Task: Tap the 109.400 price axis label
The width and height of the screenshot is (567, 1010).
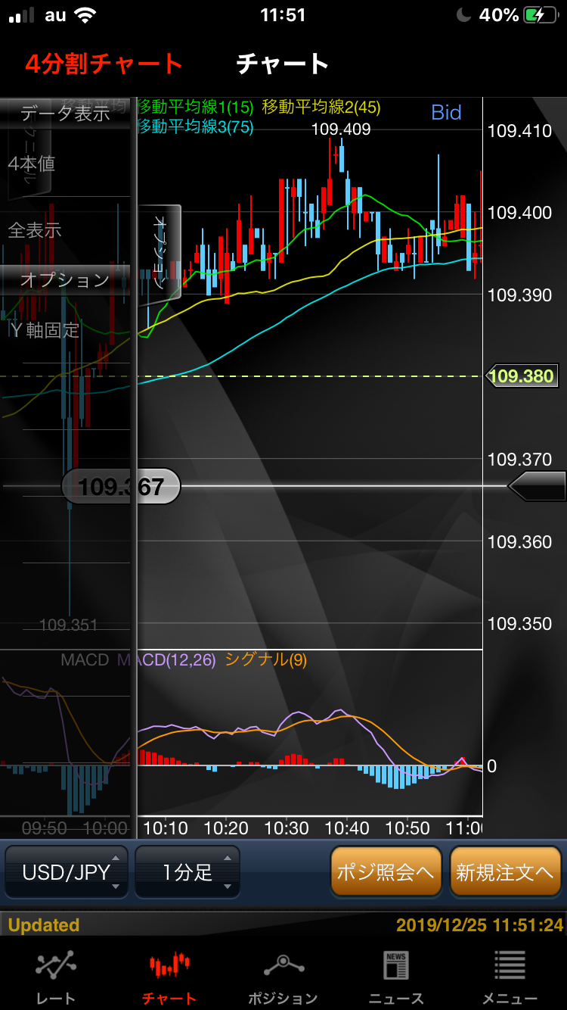Action: coord(520,213)
